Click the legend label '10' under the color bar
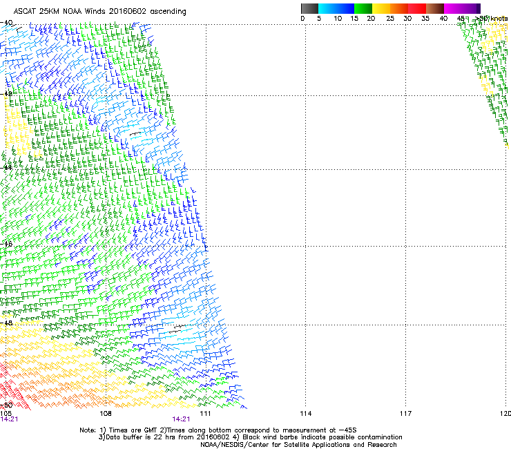This screenshot has height=449, width=511. [x=338, y=19]
